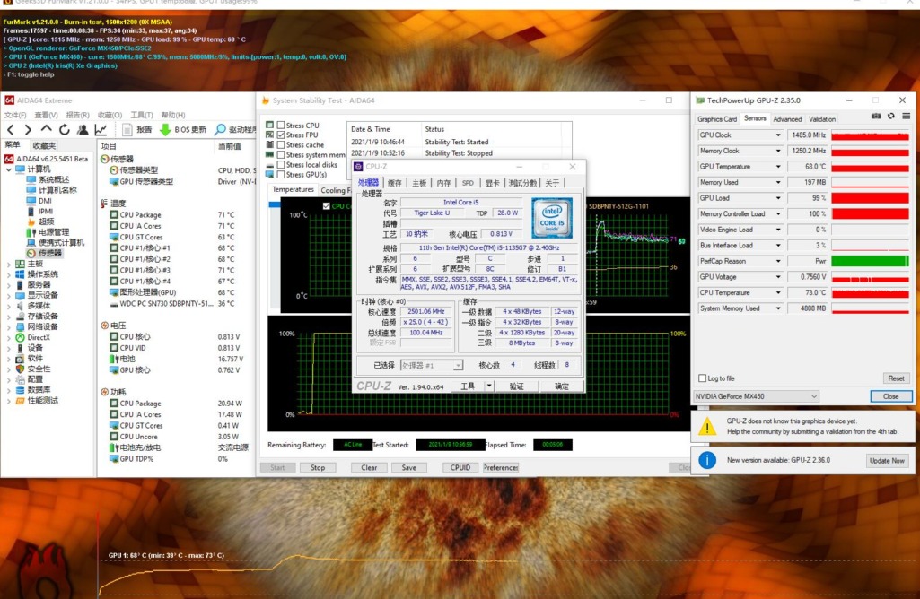
Task: Click the 驱动程序 magnifier icon
Action: (220, 129)
